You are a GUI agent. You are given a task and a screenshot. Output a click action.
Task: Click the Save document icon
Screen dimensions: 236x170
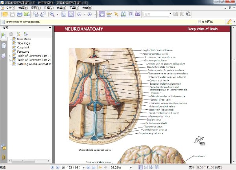tap(12, 14)
